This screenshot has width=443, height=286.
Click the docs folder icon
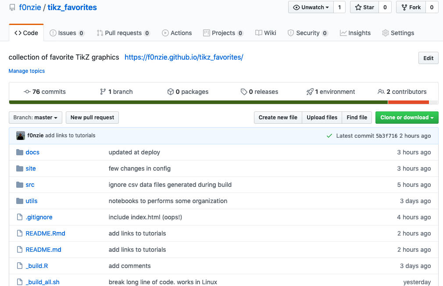click(x=20, y=152)
